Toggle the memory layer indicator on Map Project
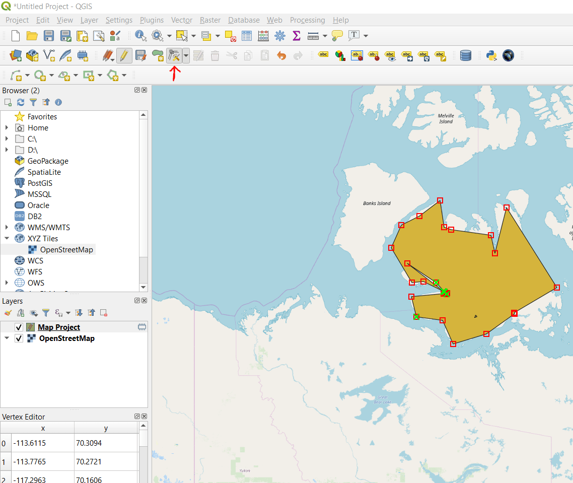Screen dimensions: 573x483 [x=141, y=327]
